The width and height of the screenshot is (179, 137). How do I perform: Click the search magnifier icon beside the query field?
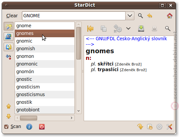(140, 16)
